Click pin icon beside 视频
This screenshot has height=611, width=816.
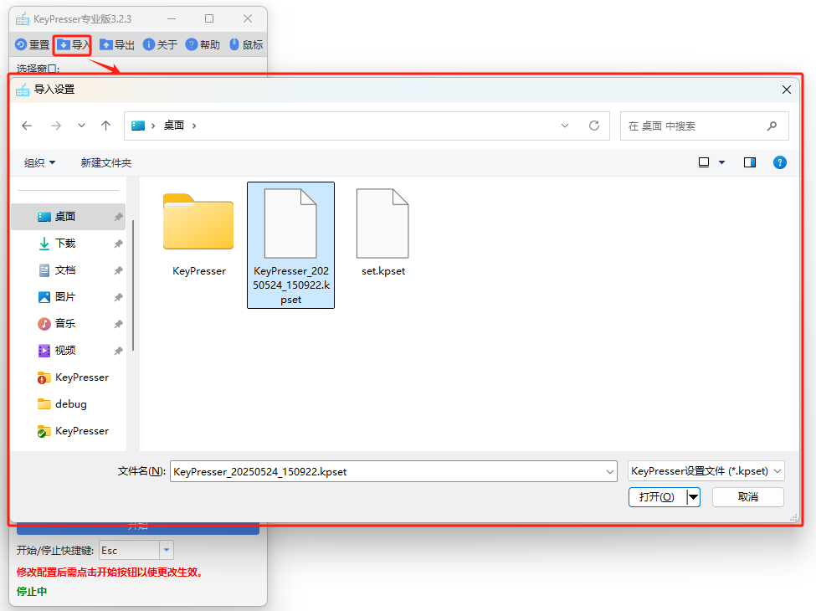[x=118, y=351]
